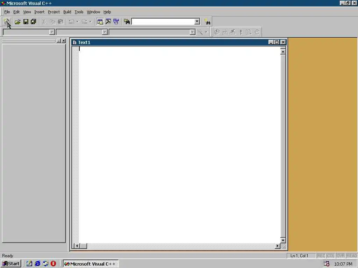Expand the Find combo box dropdown

tap(197, 22)
